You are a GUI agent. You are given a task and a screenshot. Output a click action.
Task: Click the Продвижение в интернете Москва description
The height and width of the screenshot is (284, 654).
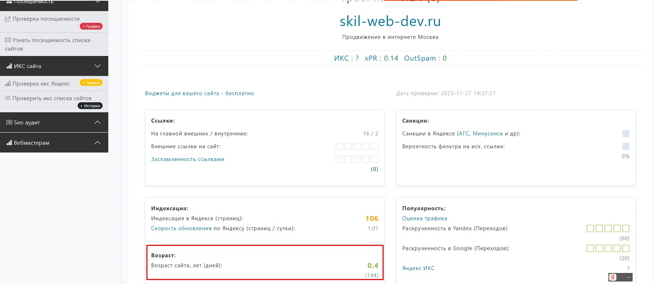click(x=390, y=37)
